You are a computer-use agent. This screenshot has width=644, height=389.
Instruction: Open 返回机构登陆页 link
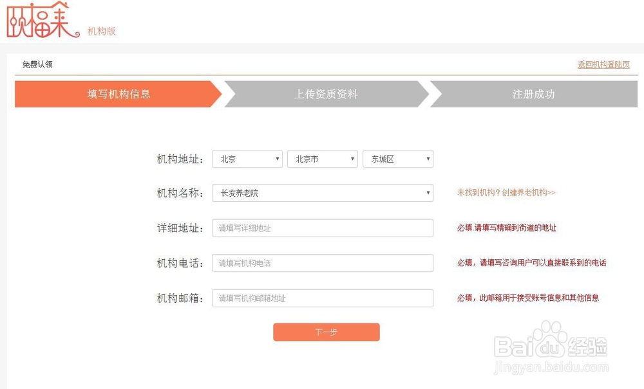603,64
